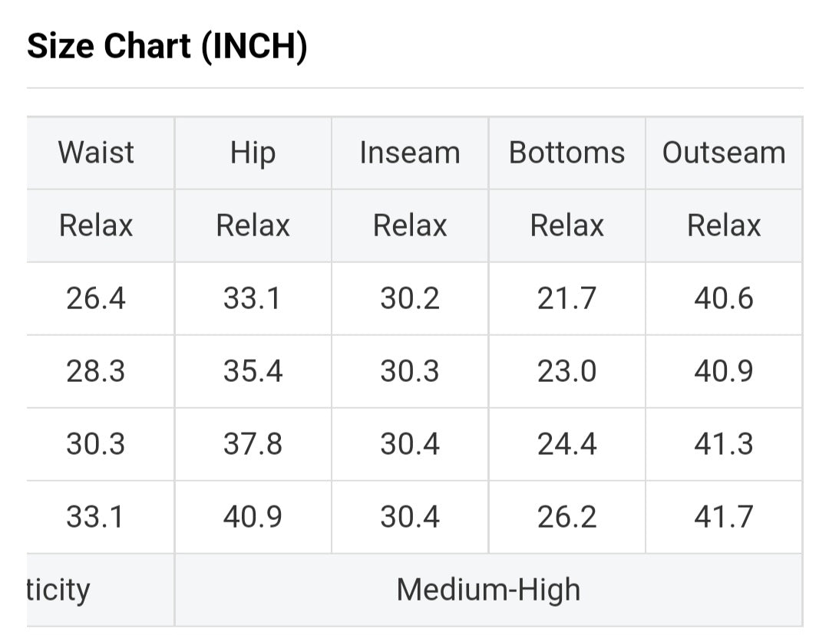This screenshot has height=635, width=829.
Task: Click bottoms value 21.7
Action: [x=566, y=298]
